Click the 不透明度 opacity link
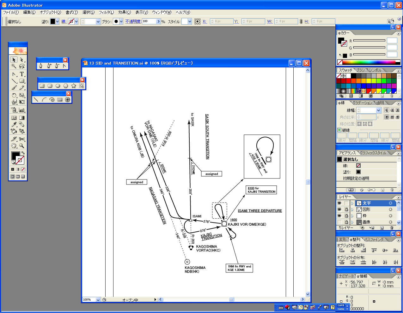 [x=133, y=22]
